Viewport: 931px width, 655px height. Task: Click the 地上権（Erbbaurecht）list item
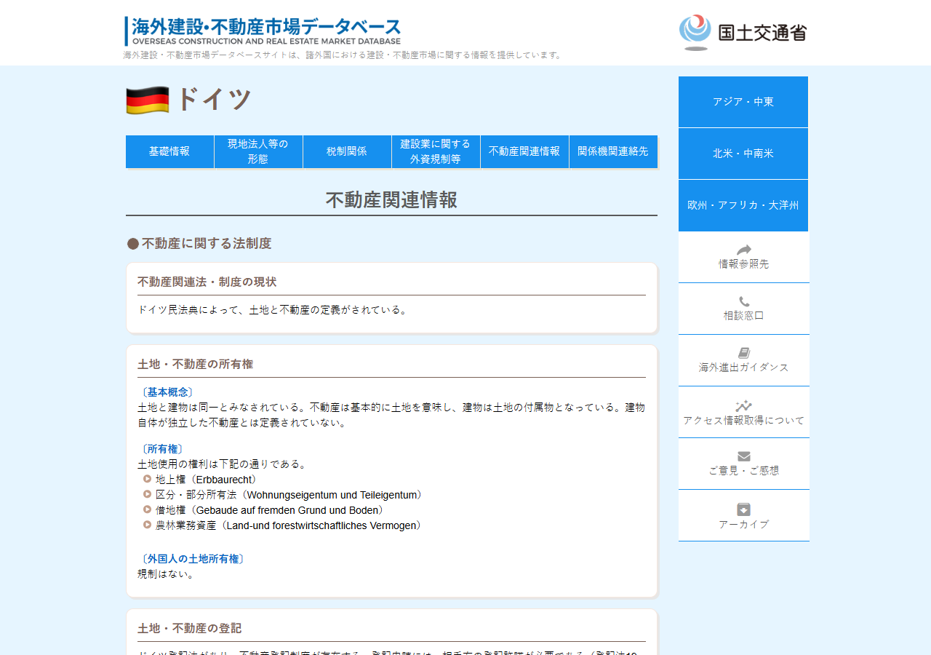[209, 480]
